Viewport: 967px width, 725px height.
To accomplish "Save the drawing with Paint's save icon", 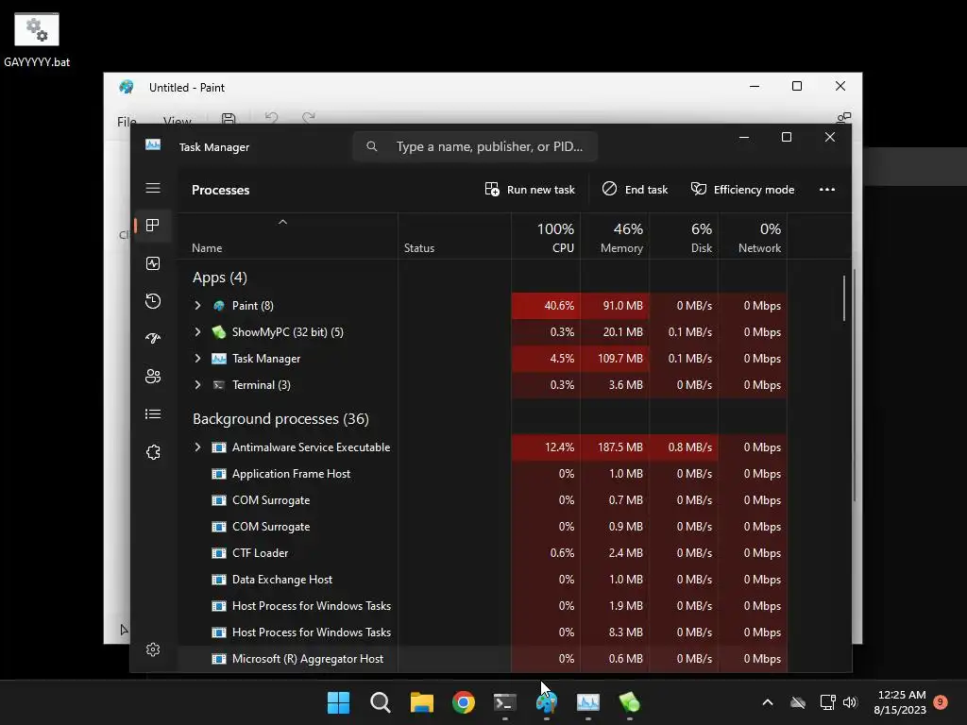I will [229, 118].
